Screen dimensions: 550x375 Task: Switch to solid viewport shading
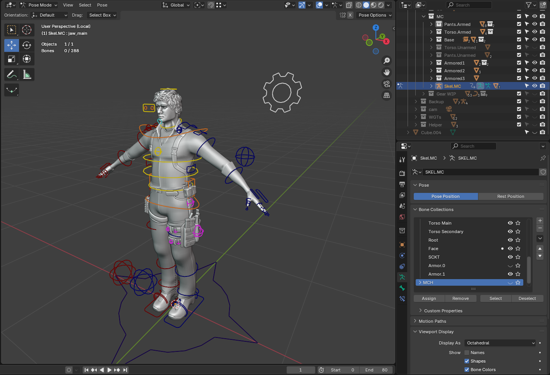366,5
